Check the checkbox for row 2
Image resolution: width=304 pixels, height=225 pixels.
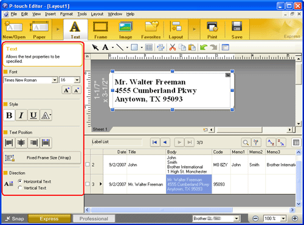[88, 165]
